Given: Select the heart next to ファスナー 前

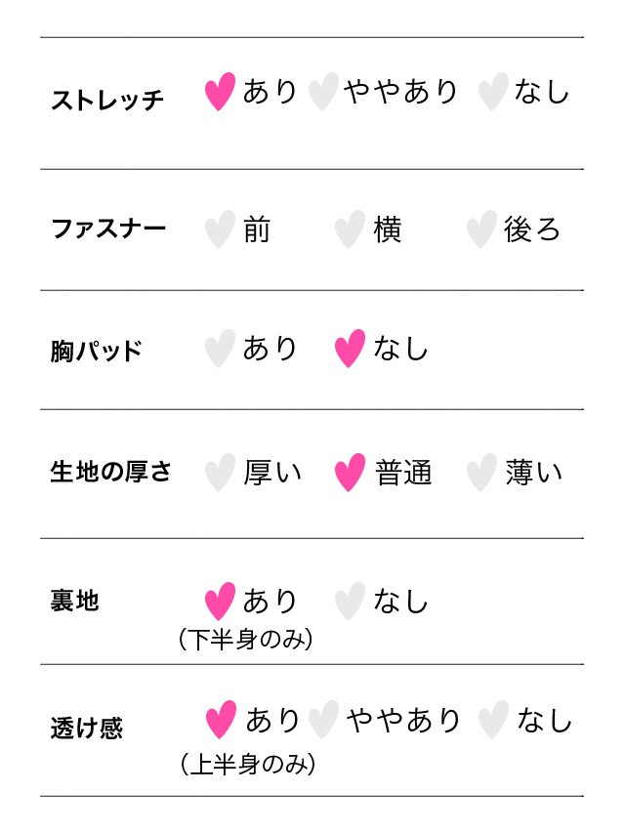Looking at the screenshot, I should click(x=221, y=230).
